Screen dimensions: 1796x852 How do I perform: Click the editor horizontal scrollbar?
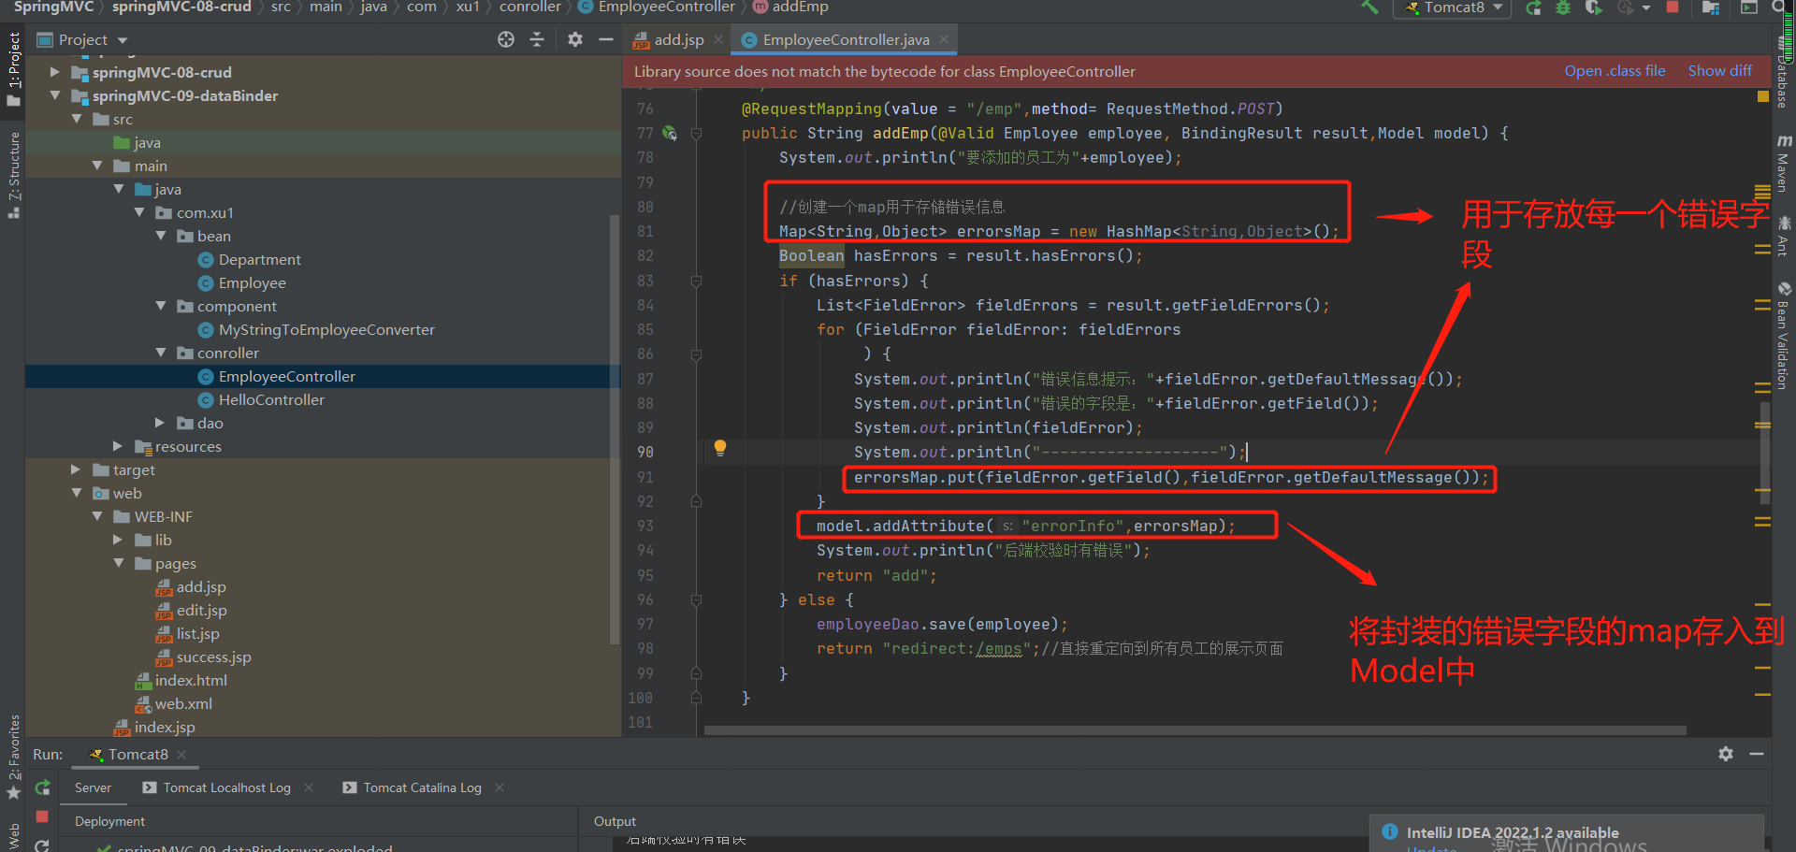point(1195,730)
